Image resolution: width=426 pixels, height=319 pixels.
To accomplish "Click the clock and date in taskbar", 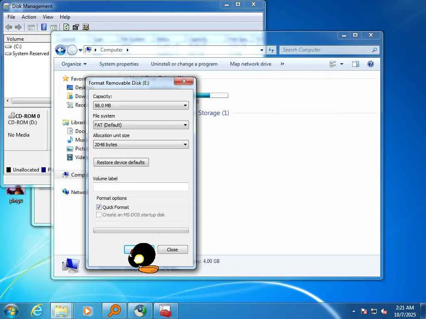I will point(404,311).
